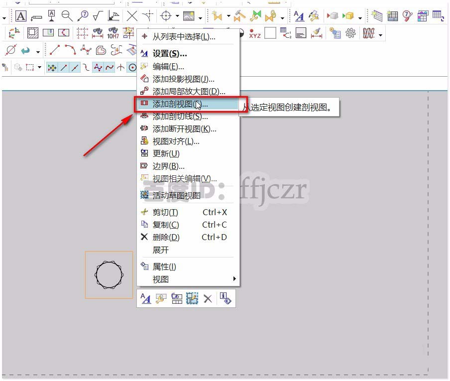Click the gear drafting preferences icon

[350, 33]
